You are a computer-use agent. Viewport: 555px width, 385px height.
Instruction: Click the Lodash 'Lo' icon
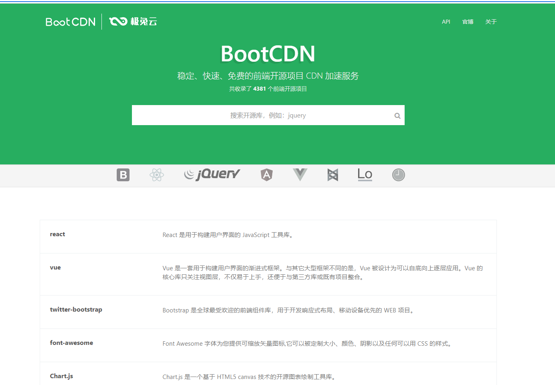(365, 174)
